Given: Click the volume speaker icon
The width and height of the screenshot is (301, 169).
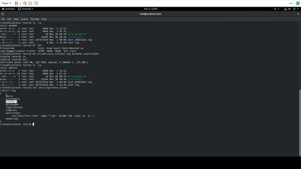Looking at the screenshot, I should pyautogui.click(x=290, y=9).
